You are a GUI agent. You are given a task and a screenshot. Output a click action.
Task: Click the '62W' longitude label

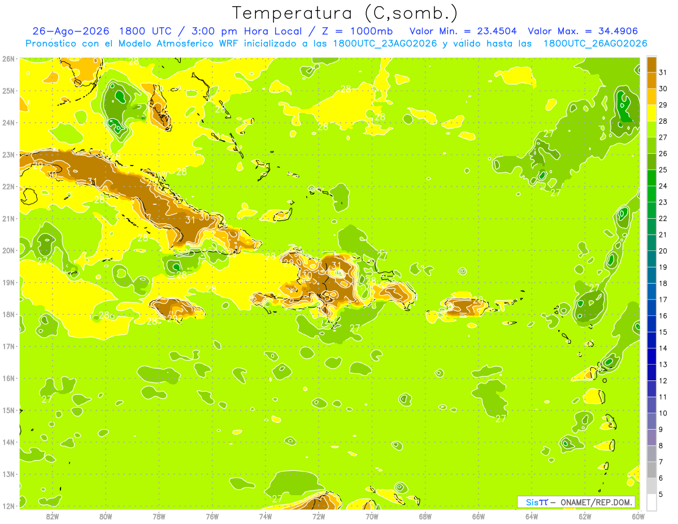click(x=585, y=516)
